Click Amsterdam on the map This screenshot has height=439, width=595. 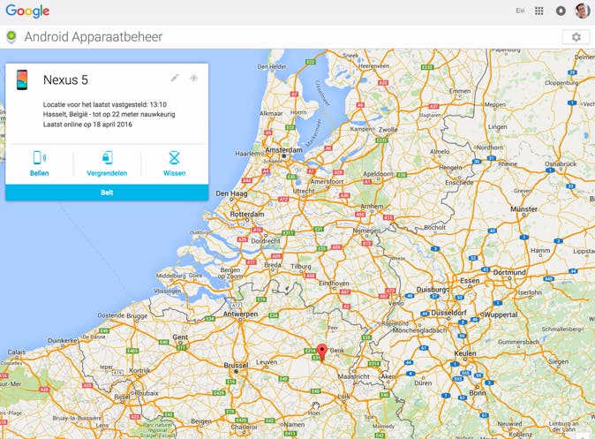point(284,150)
